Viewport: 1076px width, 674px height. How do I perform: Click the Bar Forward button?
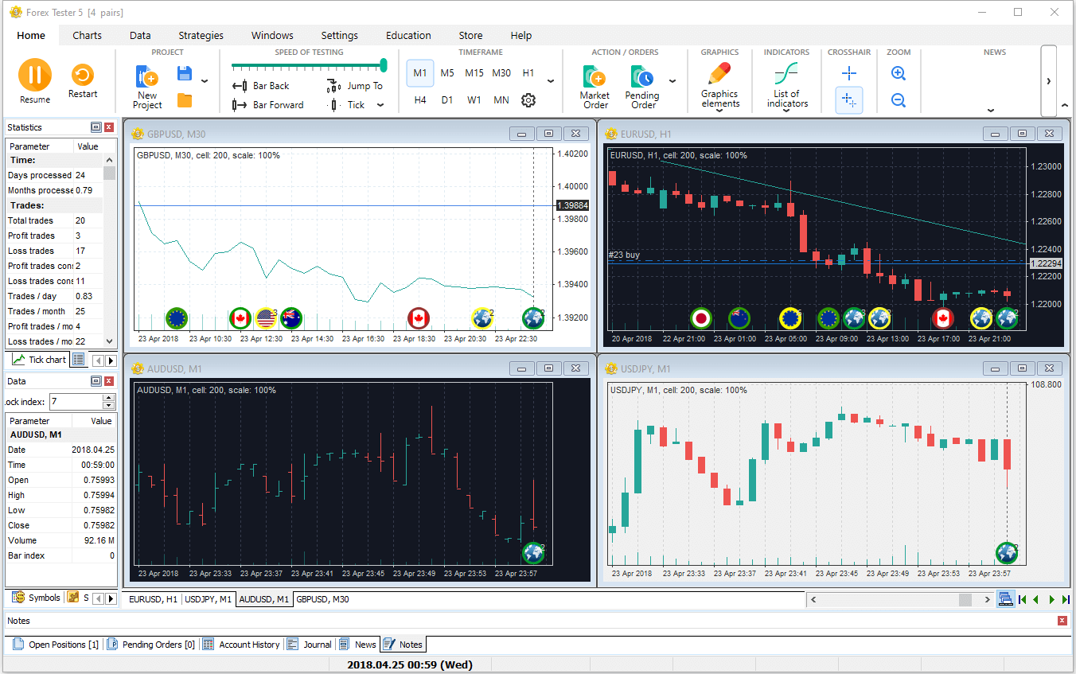268,105
